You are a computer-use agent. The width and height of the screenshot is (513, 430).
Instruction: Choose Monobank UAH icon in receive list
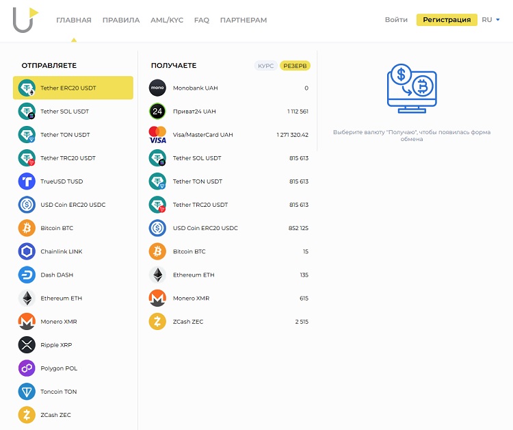click(x=157, y=88)
